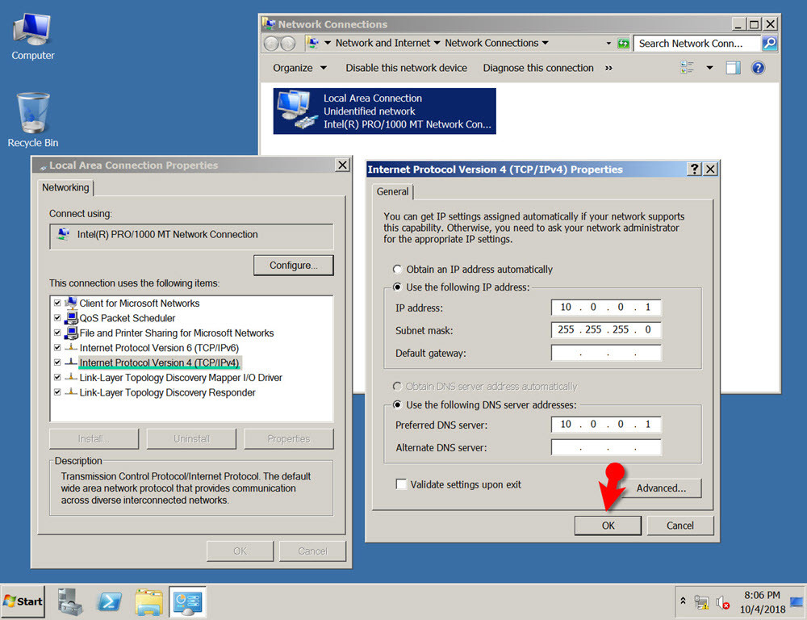Toggle Internet Protocol Version 6 checkbox
This screenshot has height=620, width=807.
[57, 348]
